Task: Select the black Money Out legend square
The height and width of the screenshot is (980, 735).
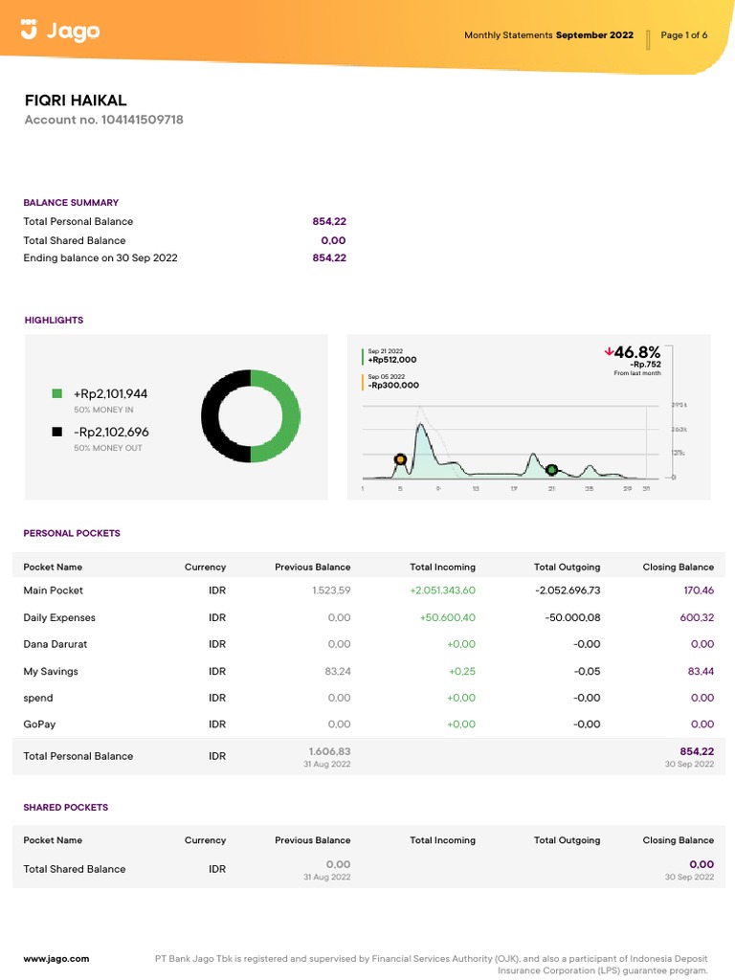Action: (x=57, y=432)
